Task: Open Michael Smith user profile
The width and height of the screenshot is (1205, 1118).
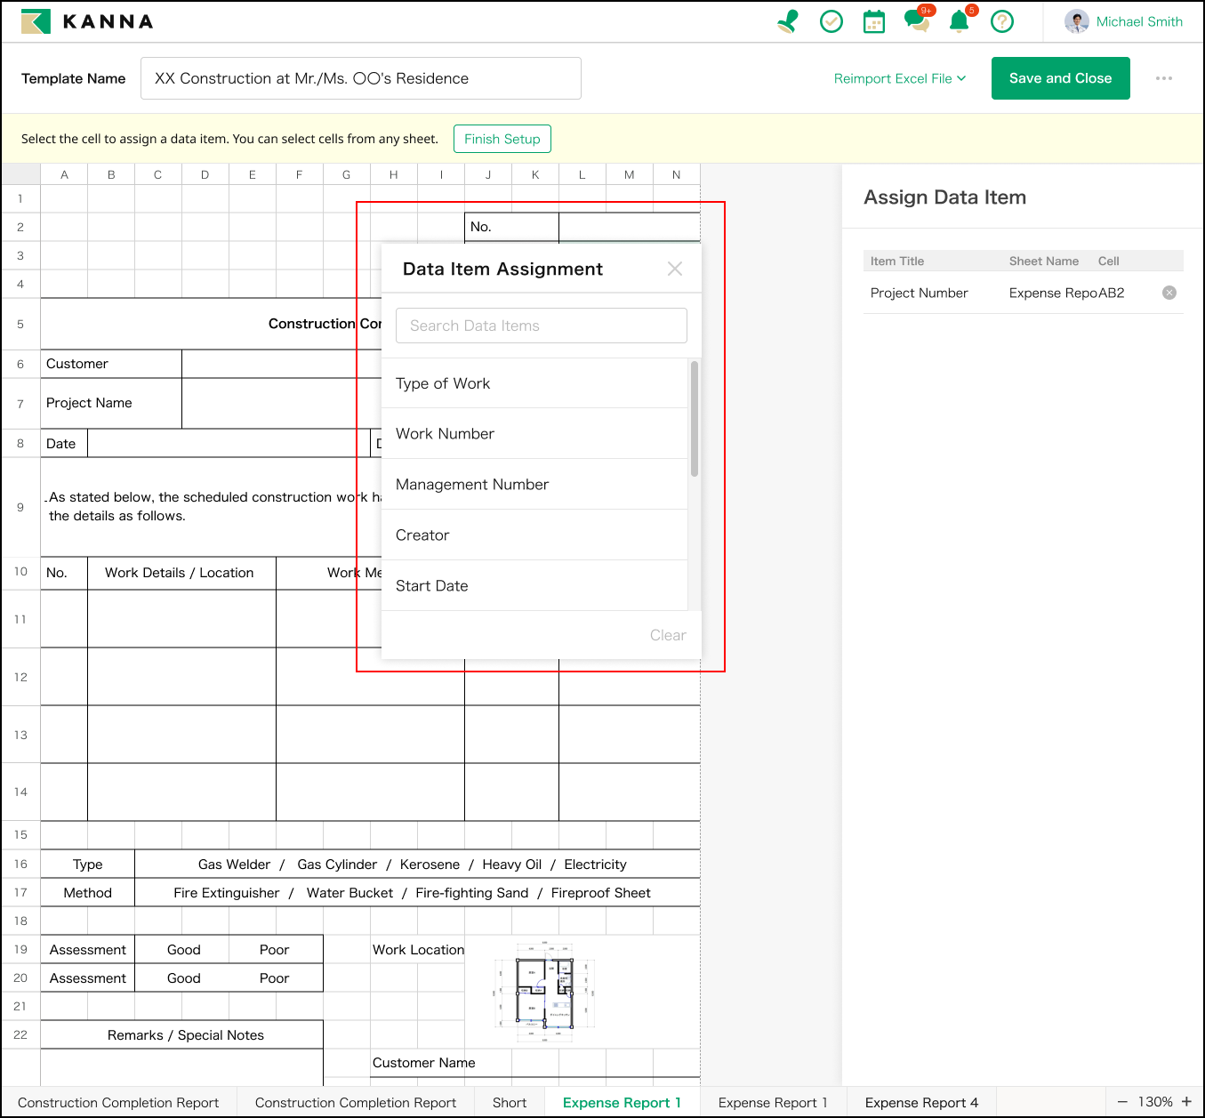Action: [x=1124, y=21]
